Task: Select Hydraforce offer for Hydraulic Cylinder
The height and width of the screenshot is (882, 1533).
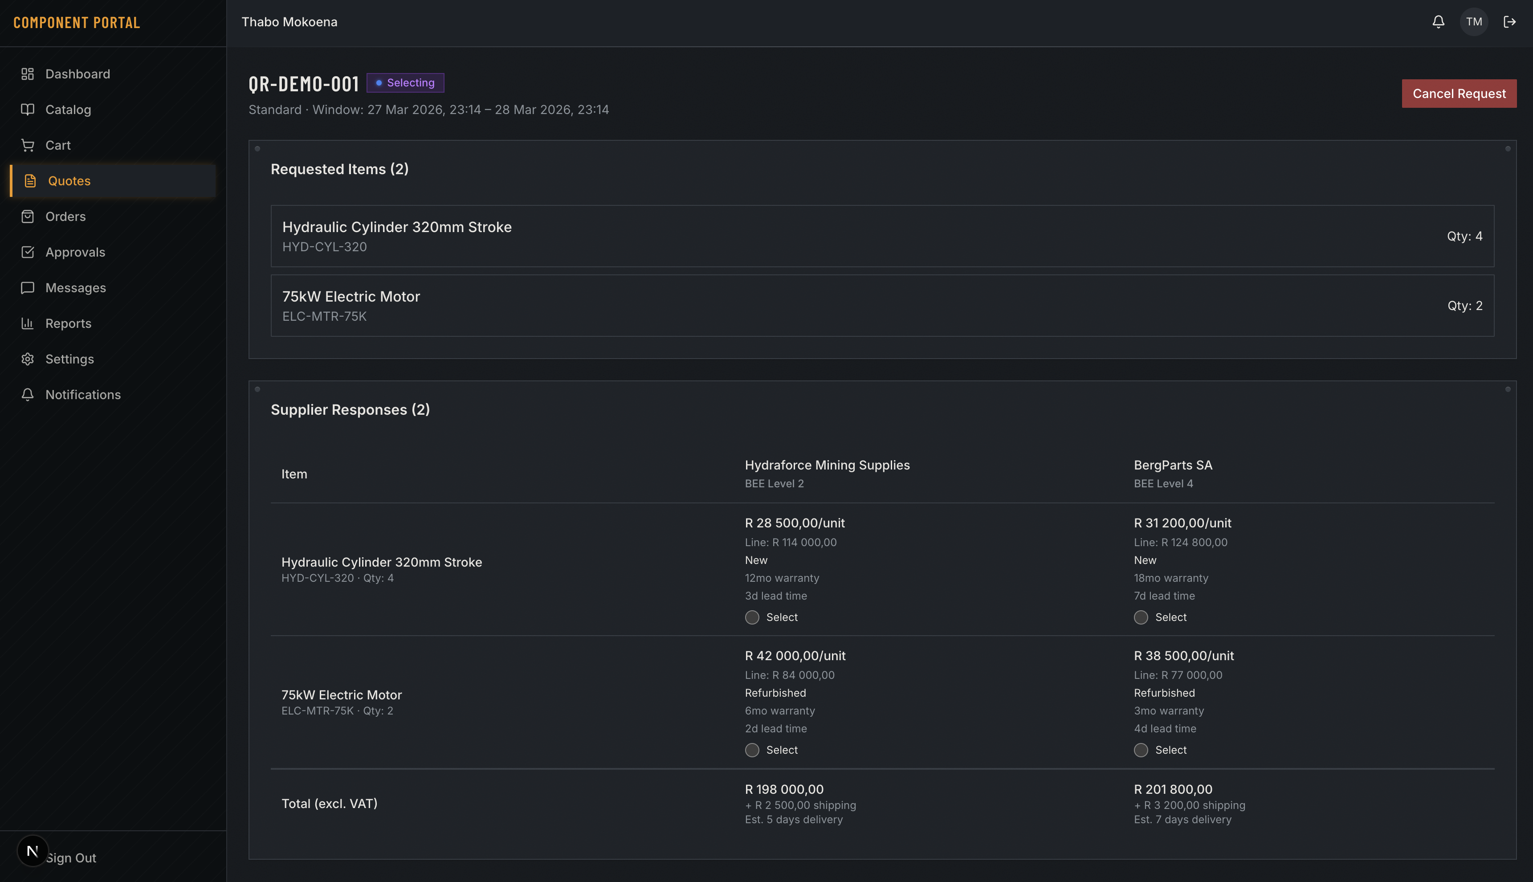Action: [752, 617]
